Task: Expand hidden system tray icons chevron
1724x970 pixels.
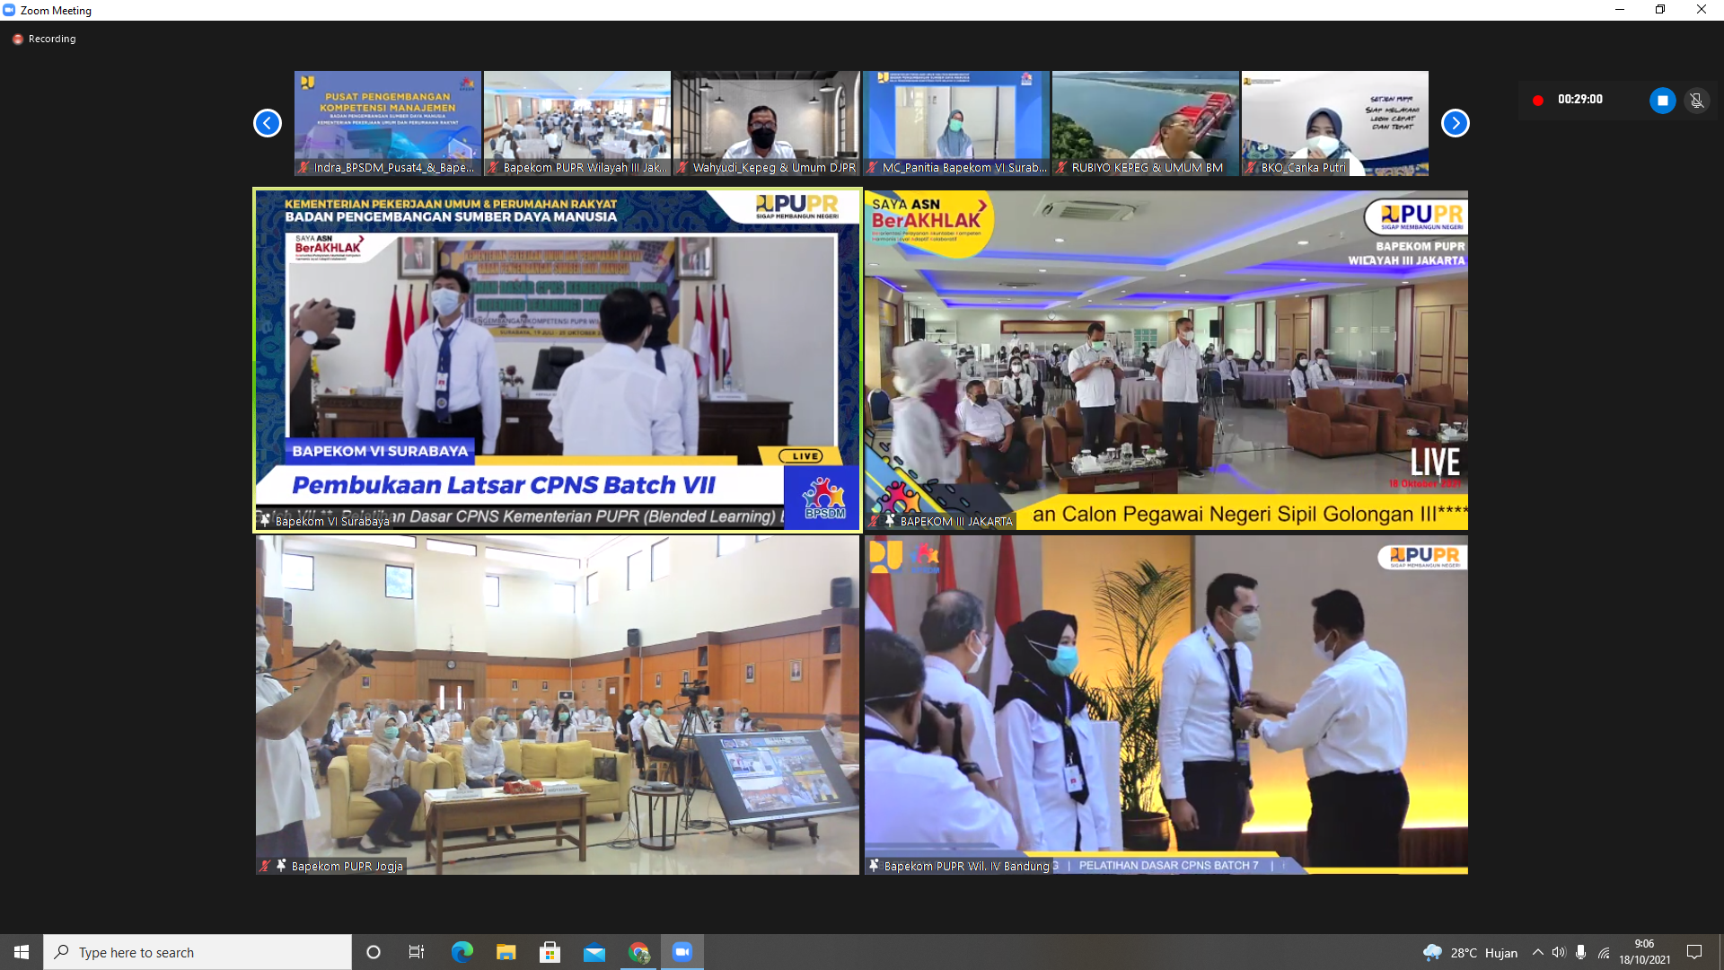Action: (1538, 952)
